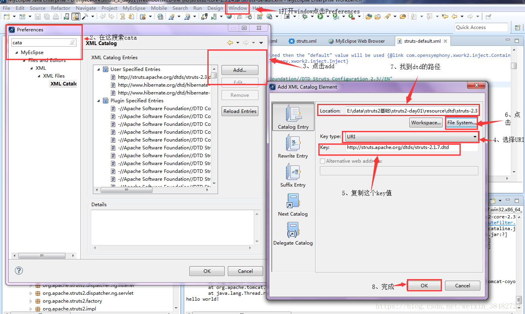The width and height of the screenshot is (525, 314).
Task: Select the Rewrite Entry type
Action: click(293, 145)
